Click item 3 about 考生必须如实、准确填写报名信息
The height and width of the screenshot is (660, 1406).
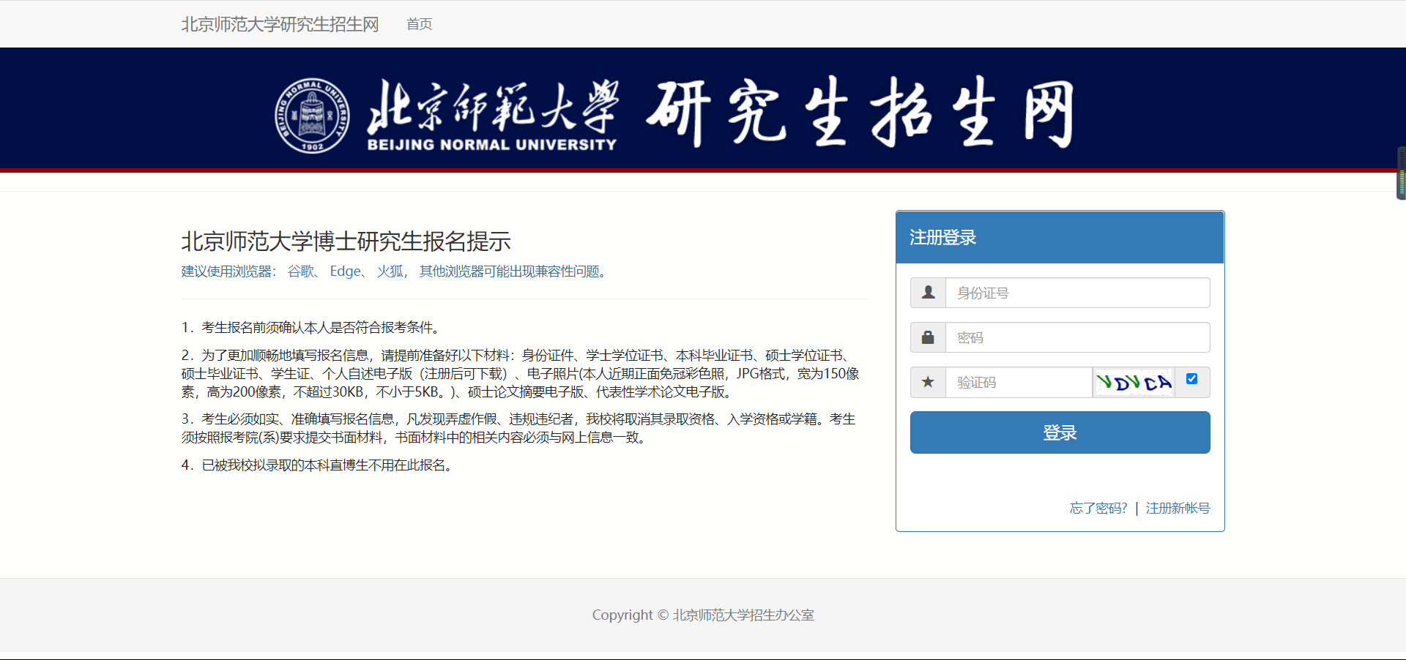[x=518, y=428]
